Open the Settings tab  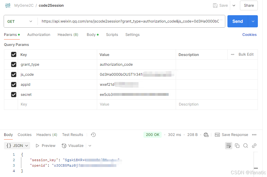click(x=132, y=35)
